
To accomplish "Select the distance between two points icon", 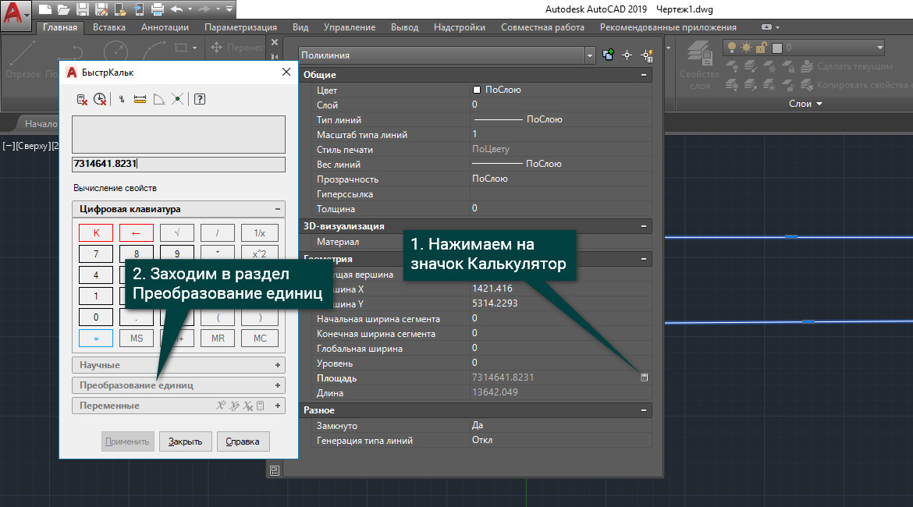I will pyautogui.click(x=140, y=99).
